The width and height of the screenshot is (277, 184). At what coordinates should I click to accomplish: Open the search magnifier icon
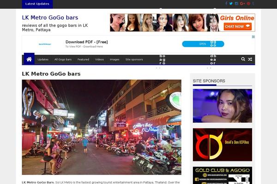(x=243, y=59)
